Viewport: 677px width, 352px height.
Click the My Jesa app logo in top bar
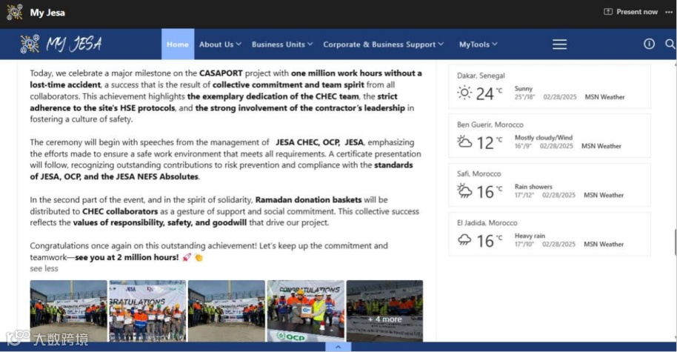point(14,12)
